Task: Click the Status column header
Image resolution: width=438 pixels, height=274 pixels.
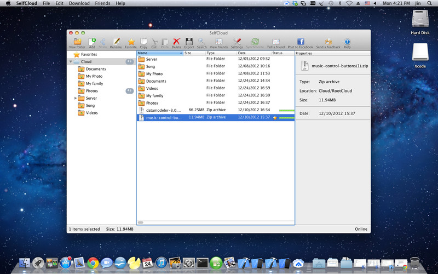Action: click(283, 53)
